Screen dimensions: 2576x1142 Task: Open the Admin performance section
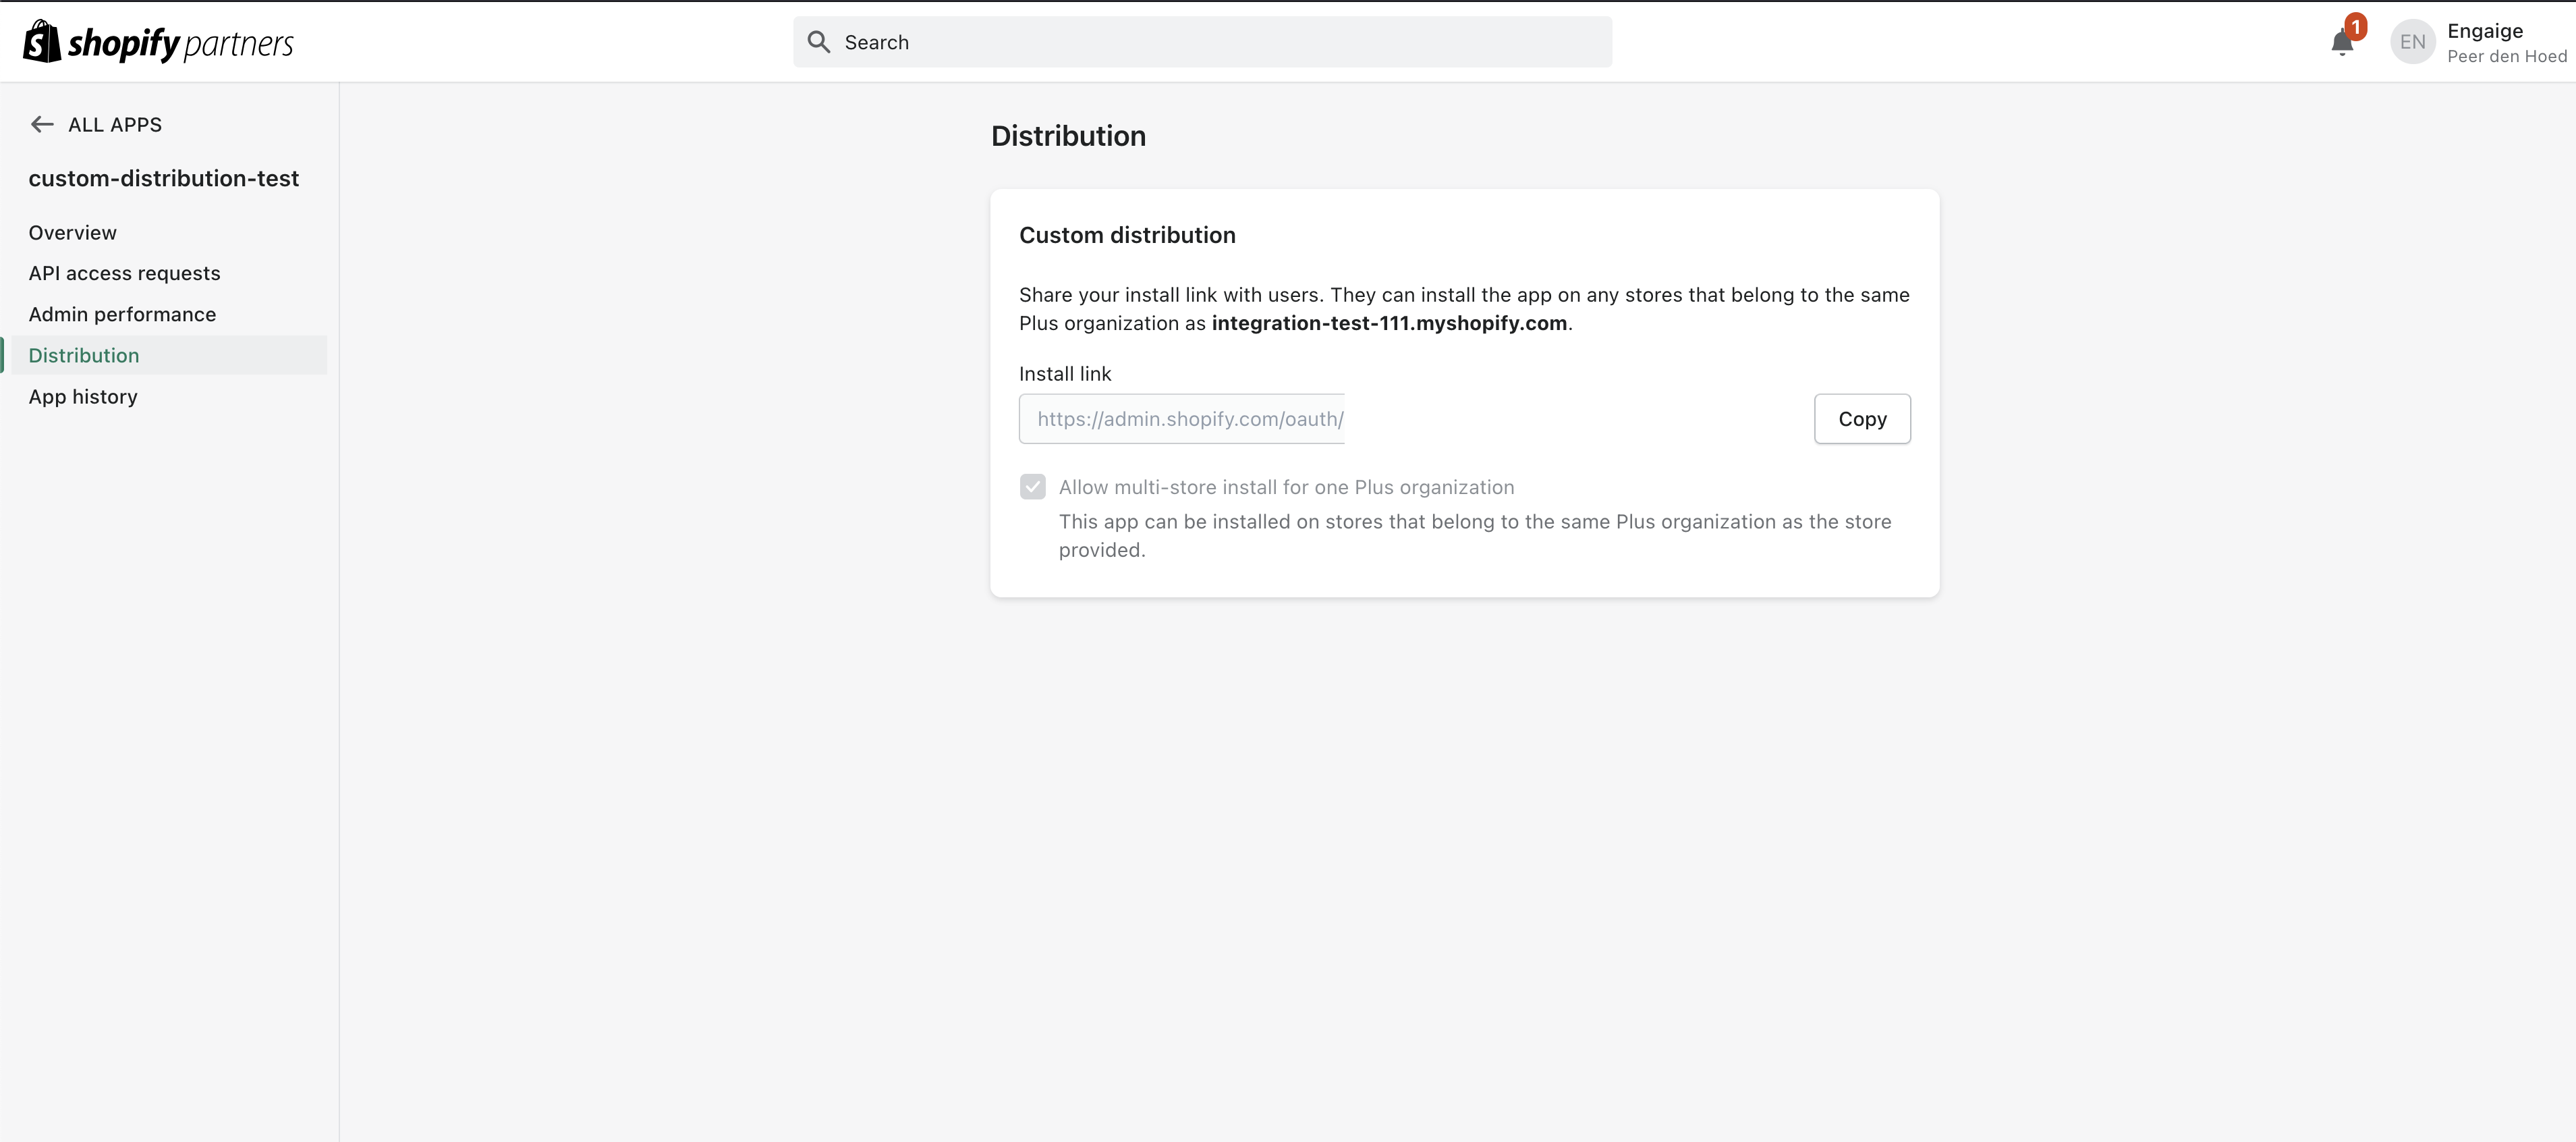[122, 314]
